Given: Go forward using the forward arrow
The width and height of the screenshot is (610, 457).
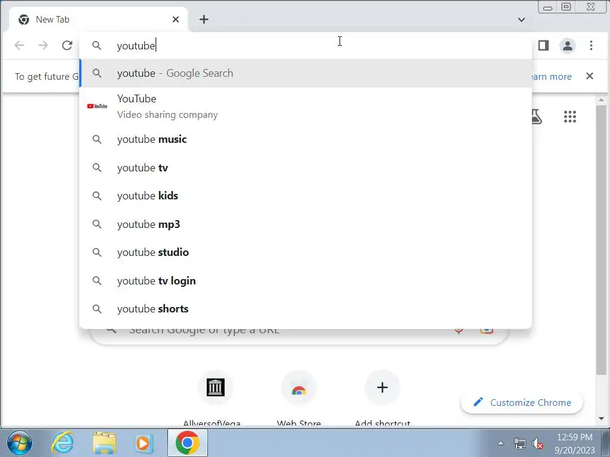Looking at the screenshot, I should tap(43, 45).
